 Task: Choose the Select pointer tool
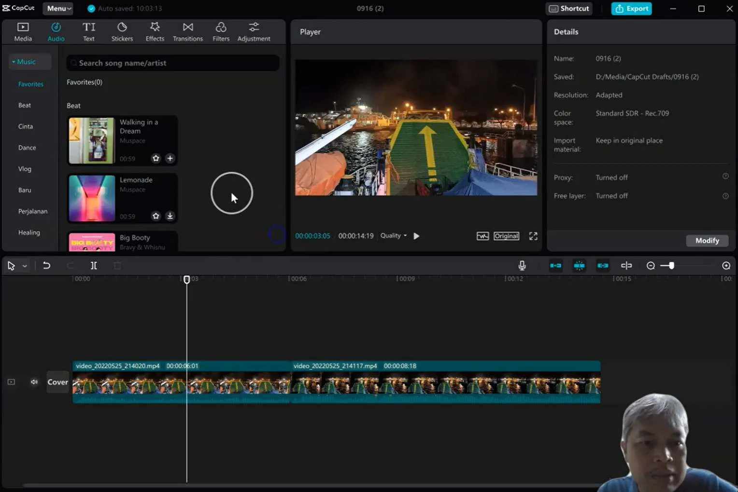tap(11, 265)
